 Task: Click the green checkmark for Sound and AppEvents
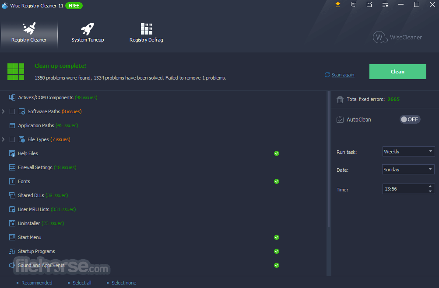tap(277, 265)
